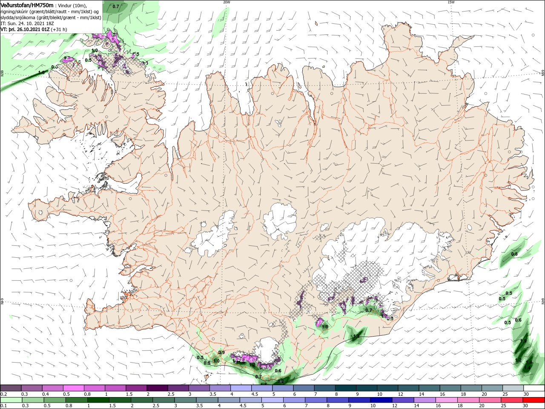Pick light pink 16 swatch in bottom legend row

447,400
